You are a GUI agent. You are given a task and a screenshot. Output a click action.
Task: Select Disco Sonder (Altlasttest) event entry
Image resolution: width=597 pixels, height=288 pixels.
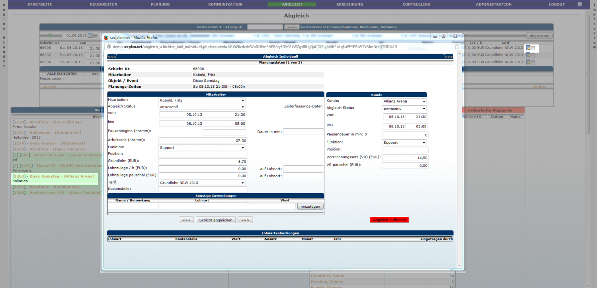tap(57, 143)
